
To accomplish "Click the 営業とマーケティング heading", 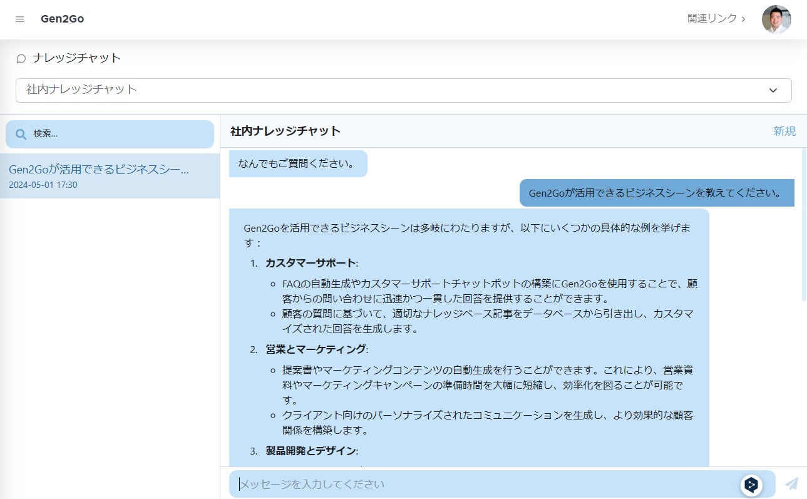I will click(317, 349).
